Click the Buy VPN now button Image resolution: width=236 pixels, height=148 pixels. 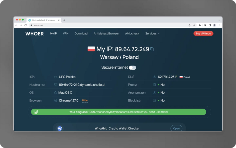tap(203, 33)
